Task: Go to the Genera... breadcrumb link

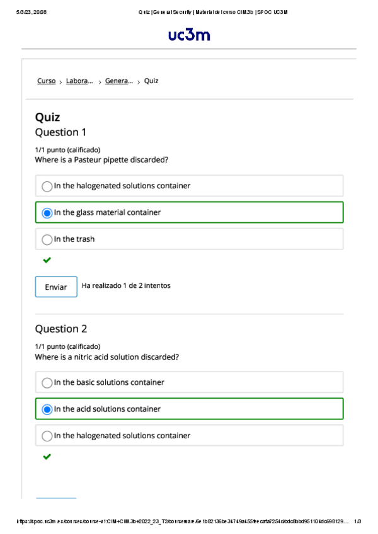Action: (x=119, y=81)
